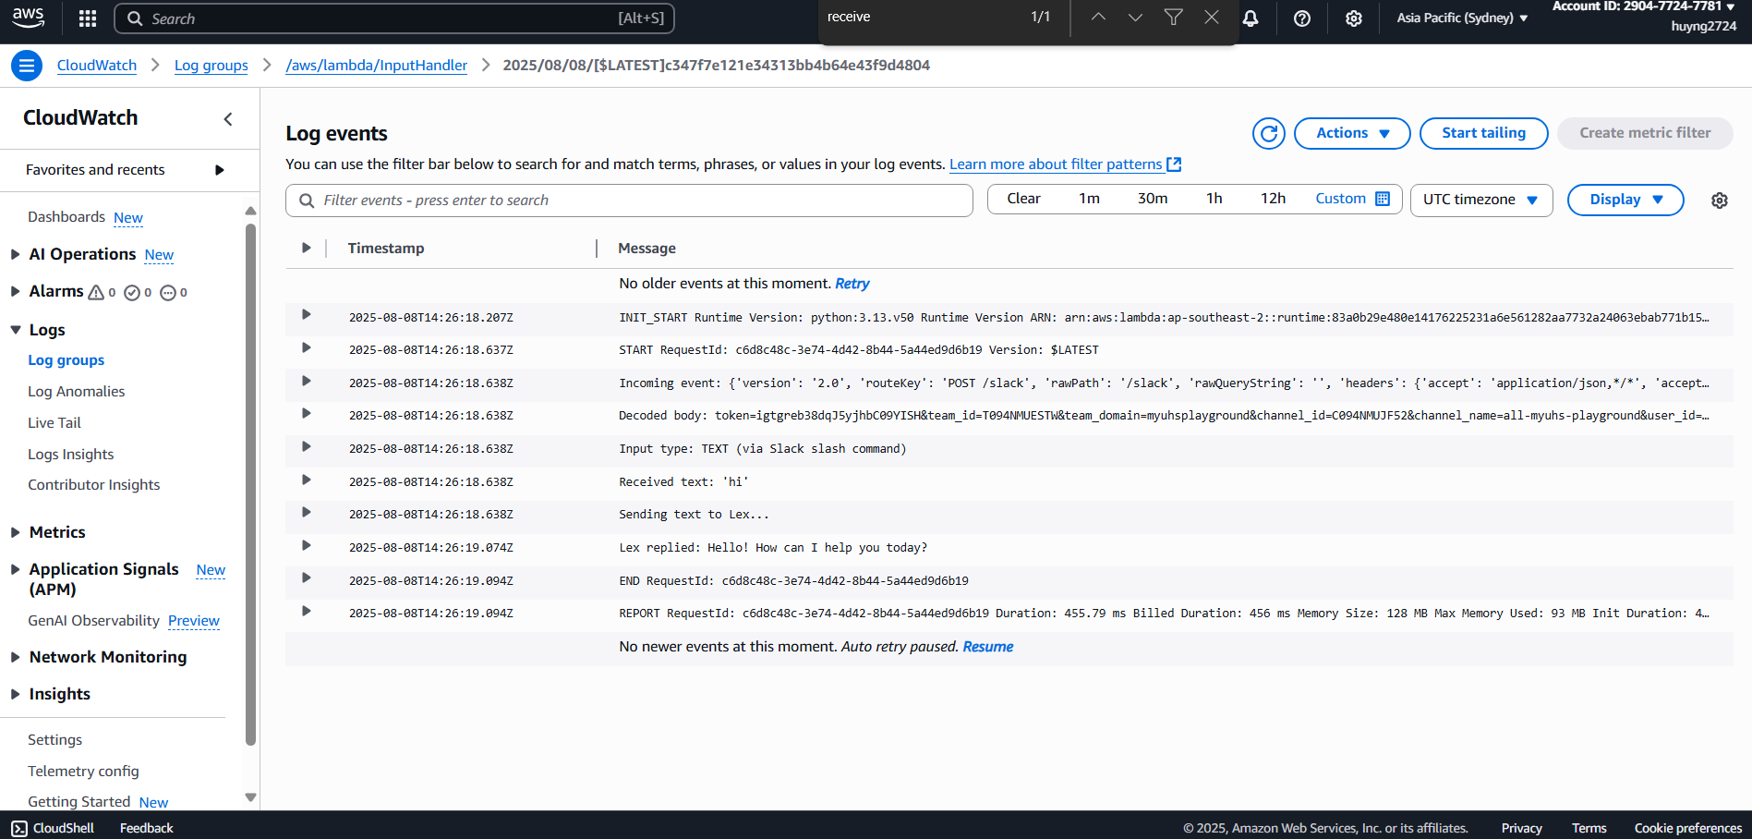Image resolution: width=1752 pixels, height=839 pixels.
Task: Open Favorites and recents flyout arrow
Action: [220, 170]
